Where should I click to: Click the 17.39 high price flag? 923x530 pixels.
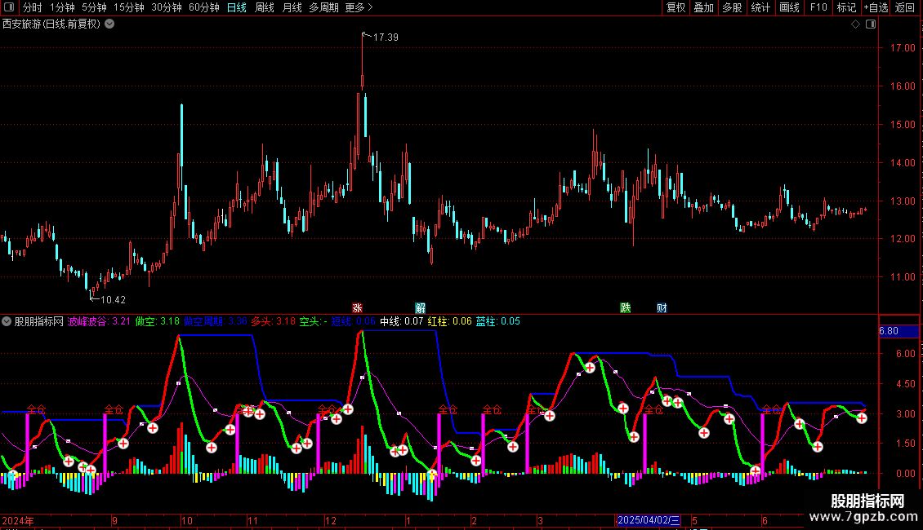tap(385, 38)
